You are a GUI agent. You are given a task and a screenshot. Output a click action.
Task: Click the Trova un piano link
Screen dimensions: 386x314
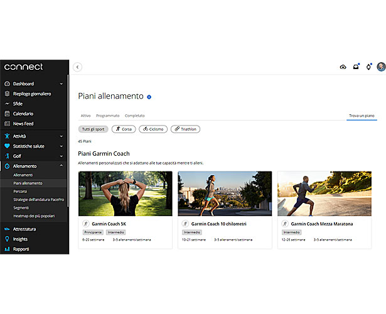(x=362, y=116)
